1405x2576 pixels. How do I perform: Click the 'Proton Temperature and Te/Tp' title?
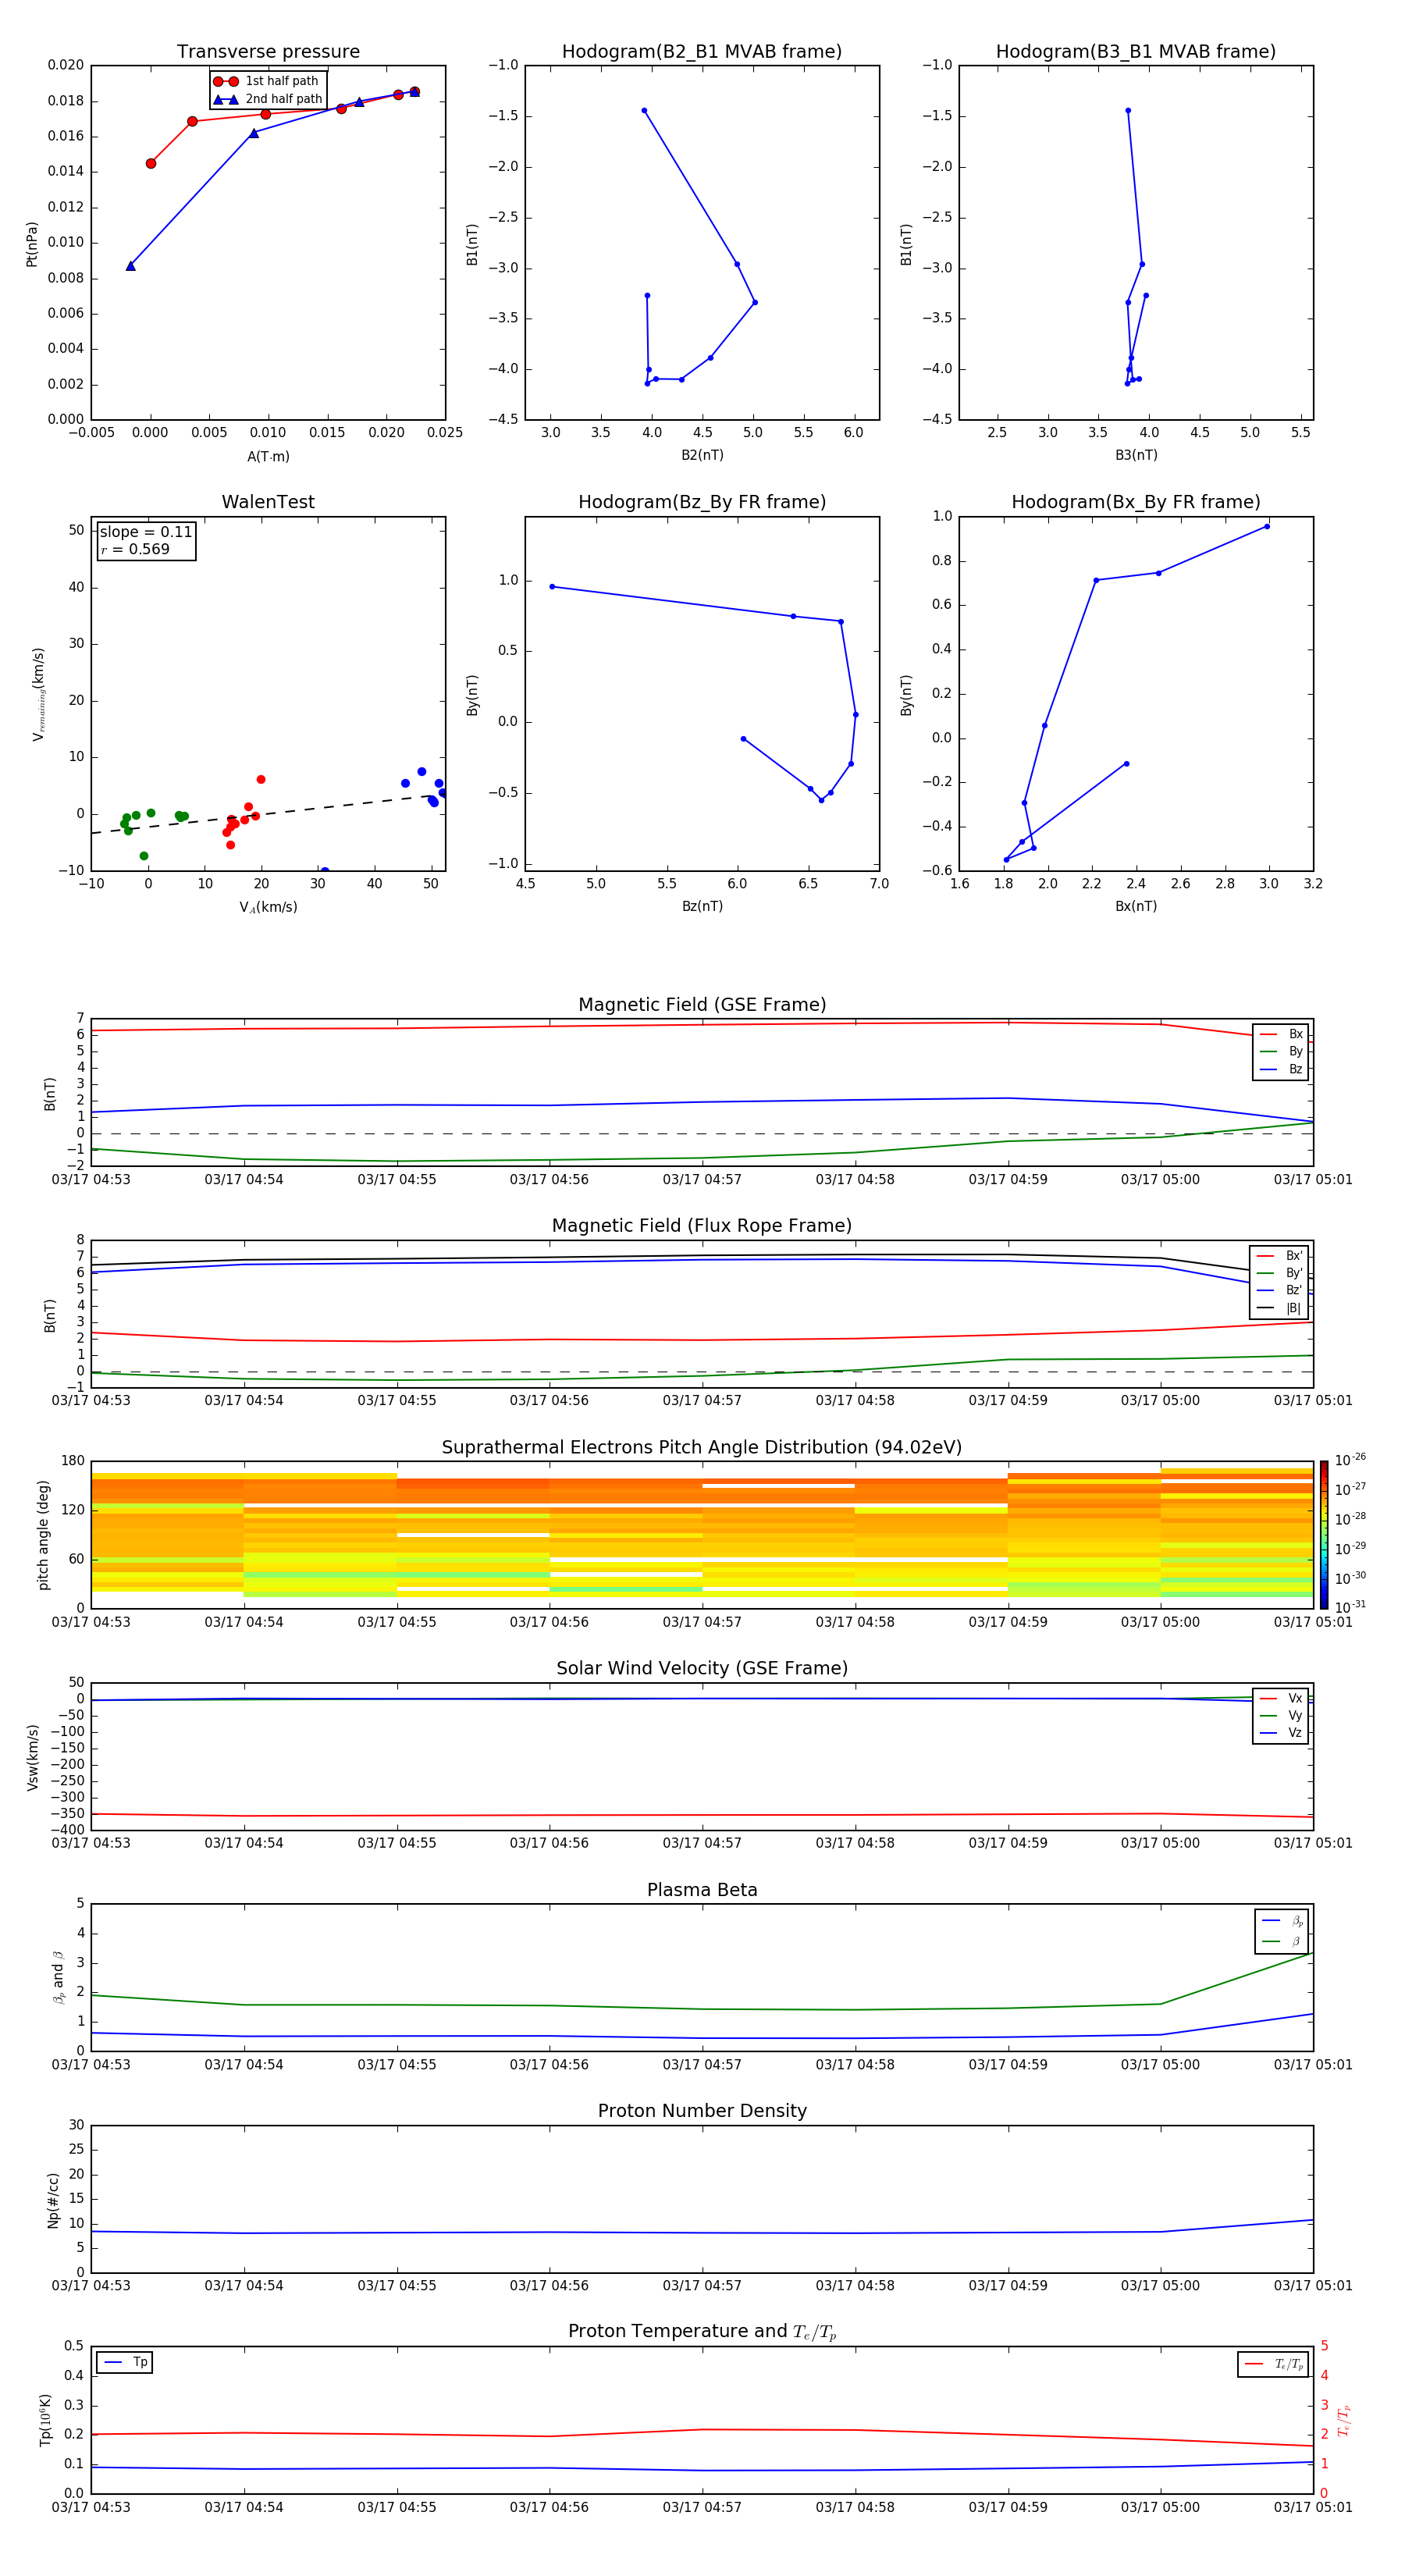pos(702,2332)
